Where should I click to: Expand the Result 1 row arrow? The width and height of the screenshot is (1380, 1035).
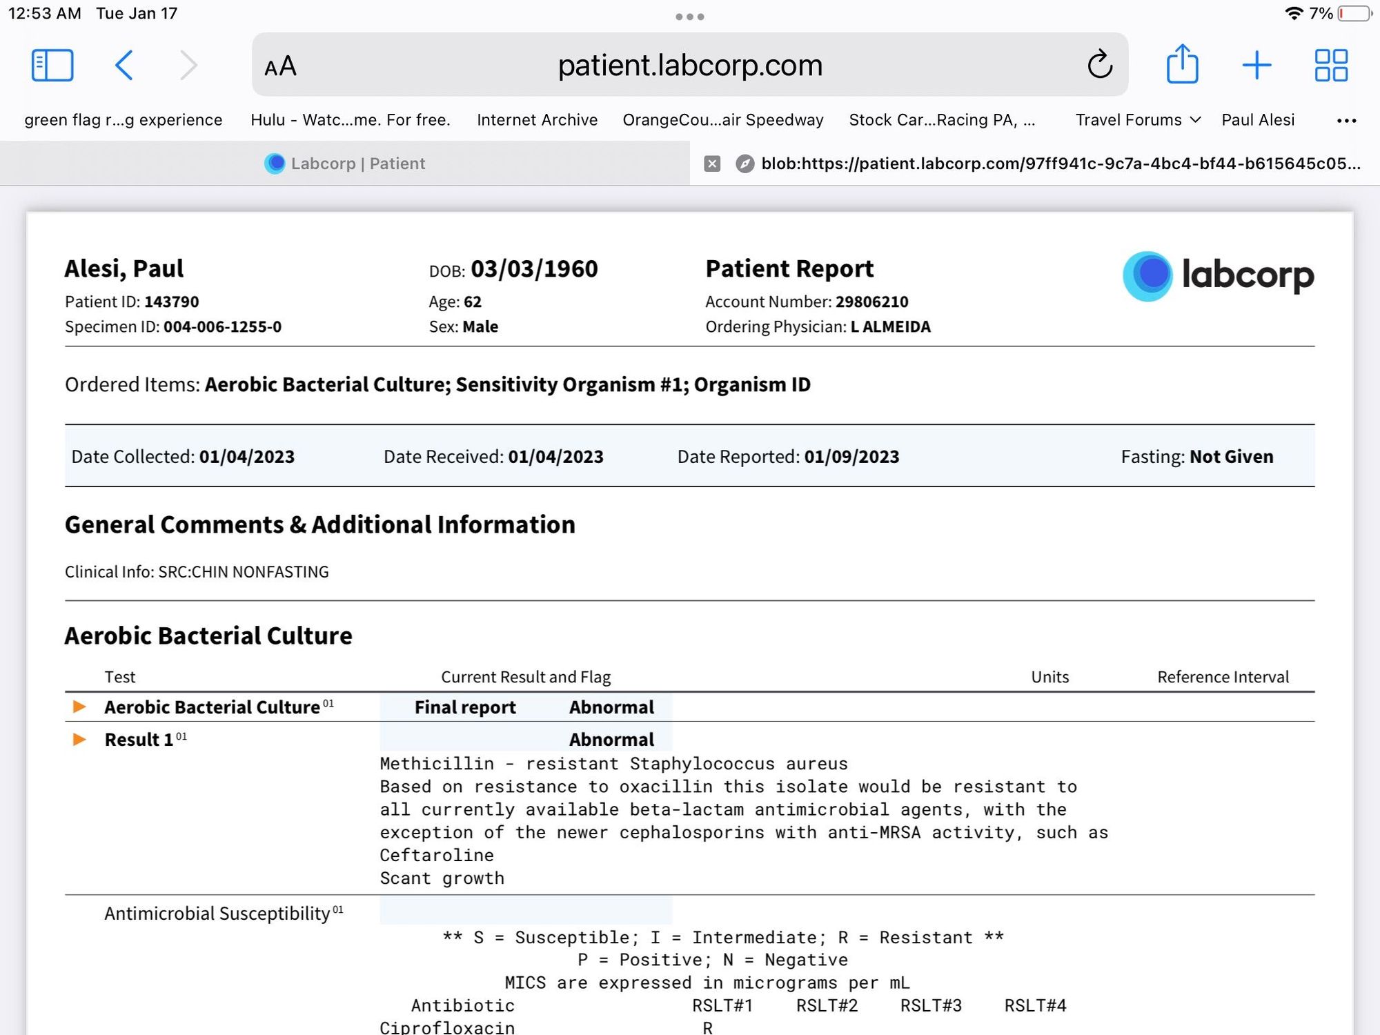click(x=79, y=739)
